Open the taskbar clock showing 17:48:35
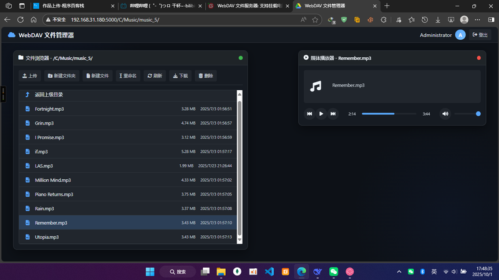 click(x=483, y=272)
